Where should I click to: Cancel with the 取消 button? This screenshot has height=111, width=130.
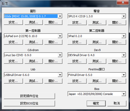[117, 103]
